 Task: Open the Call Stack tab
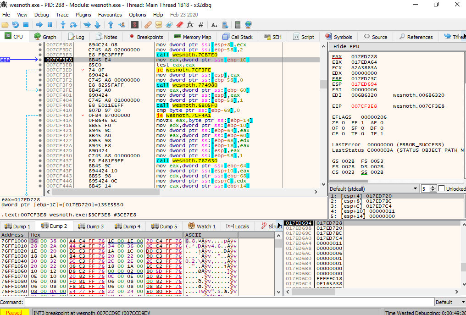click(x=238, y=37)
